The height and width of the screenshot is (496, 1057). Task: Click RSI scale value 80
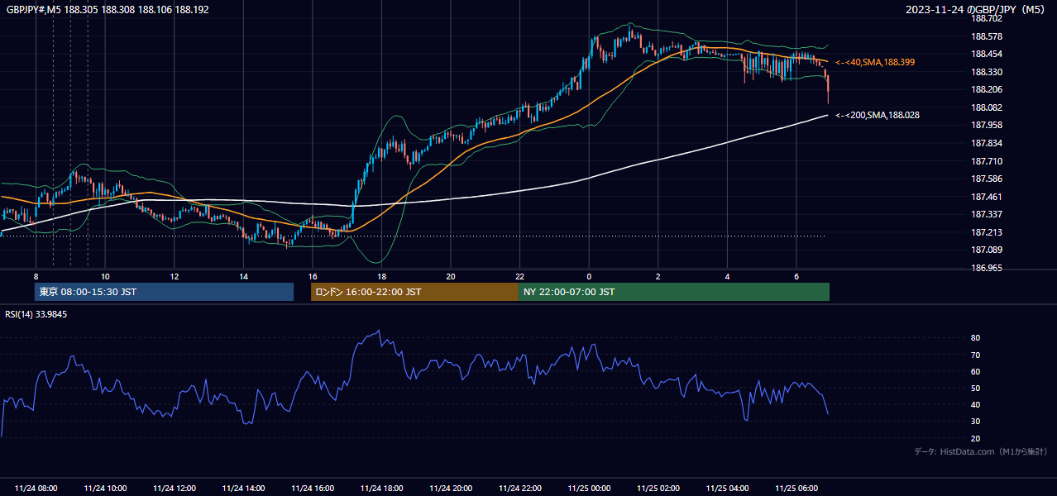976,338
